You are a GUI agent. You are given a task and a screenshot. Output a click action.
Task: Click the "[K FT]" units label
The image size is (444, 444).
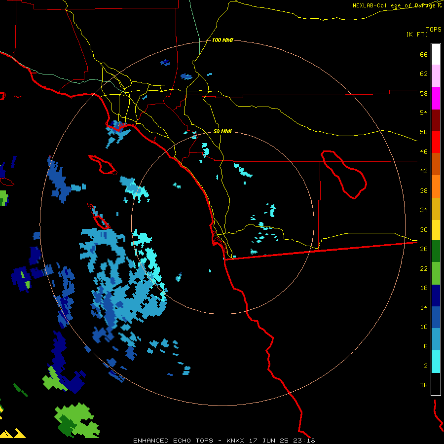tap(417, 34)
